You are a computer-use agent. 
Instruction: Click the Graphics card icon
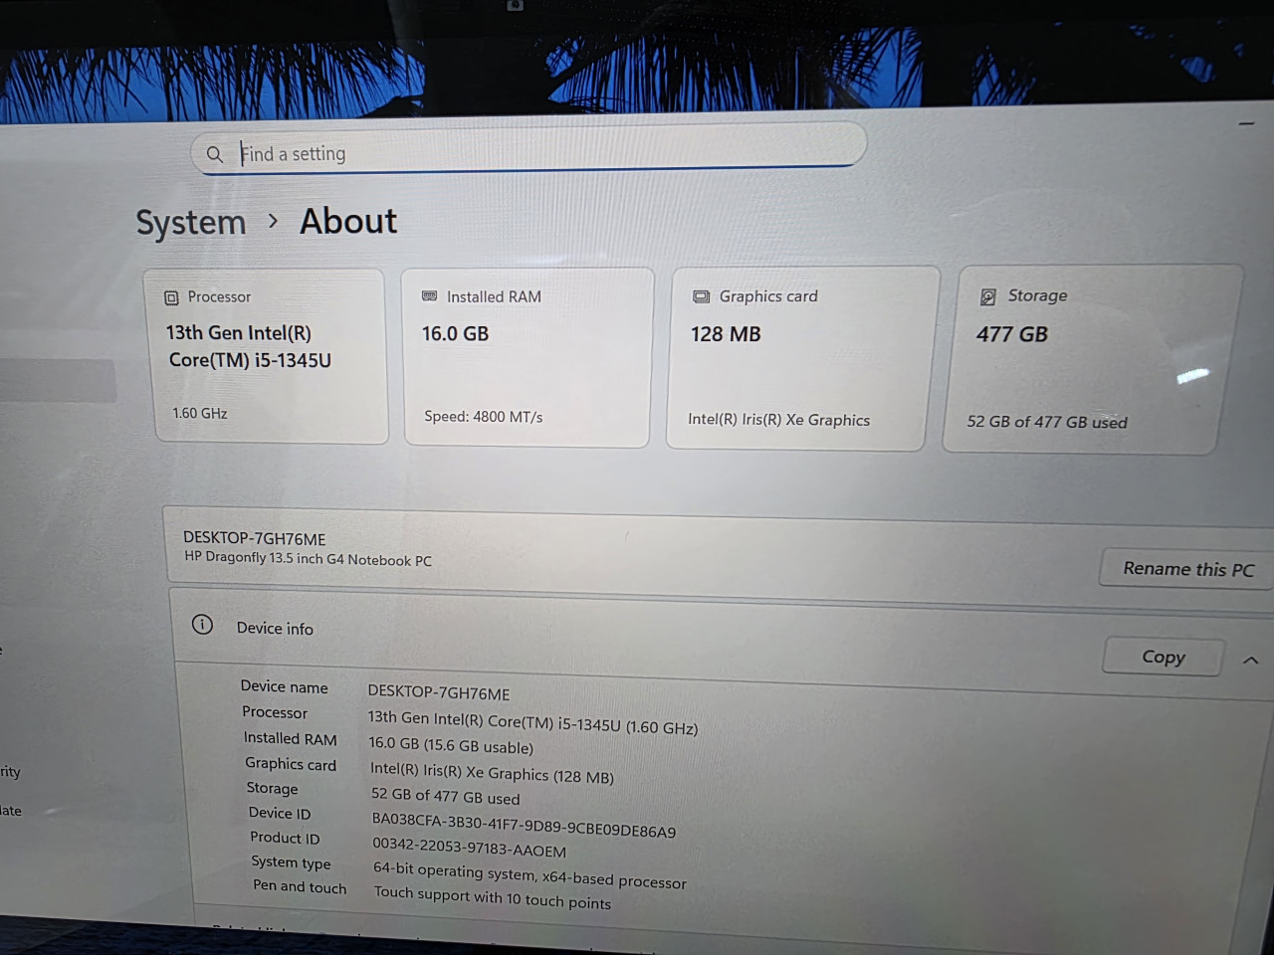701,296
